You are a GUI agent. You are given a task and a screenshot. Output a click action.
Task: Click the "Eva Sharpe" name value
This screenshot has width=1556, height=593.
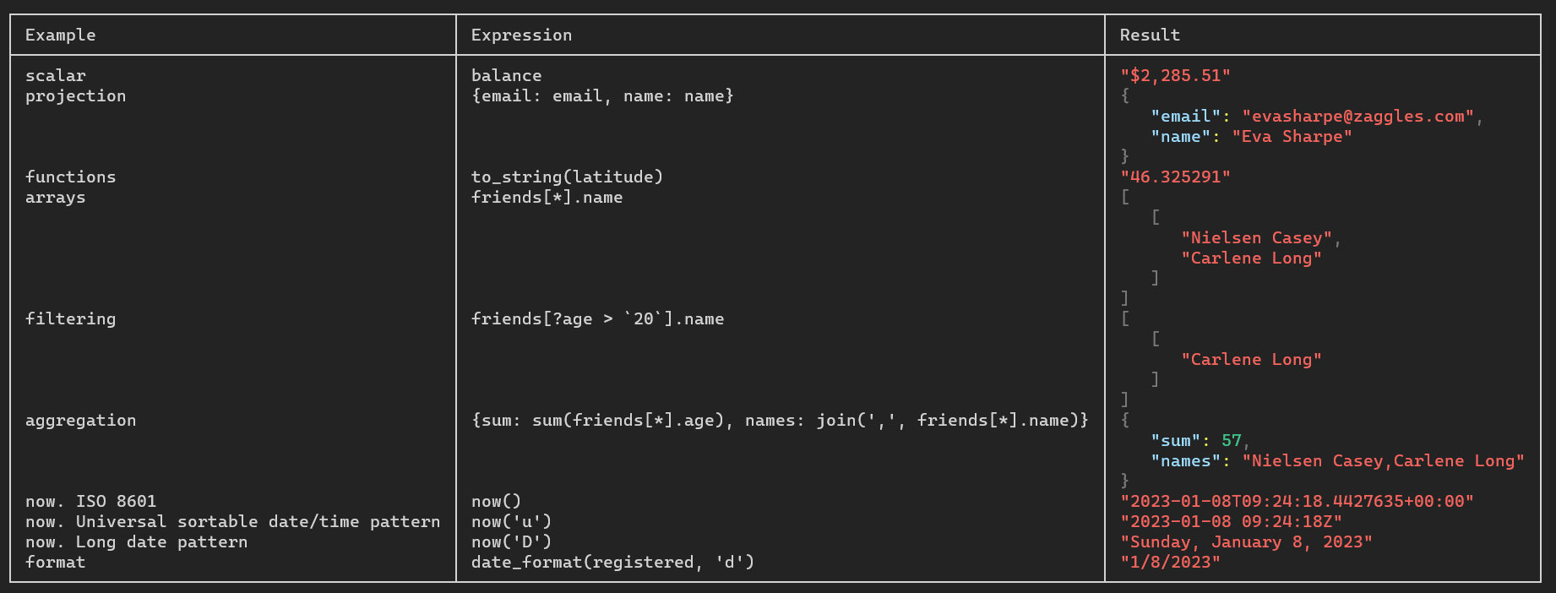tap(1292, 136)
